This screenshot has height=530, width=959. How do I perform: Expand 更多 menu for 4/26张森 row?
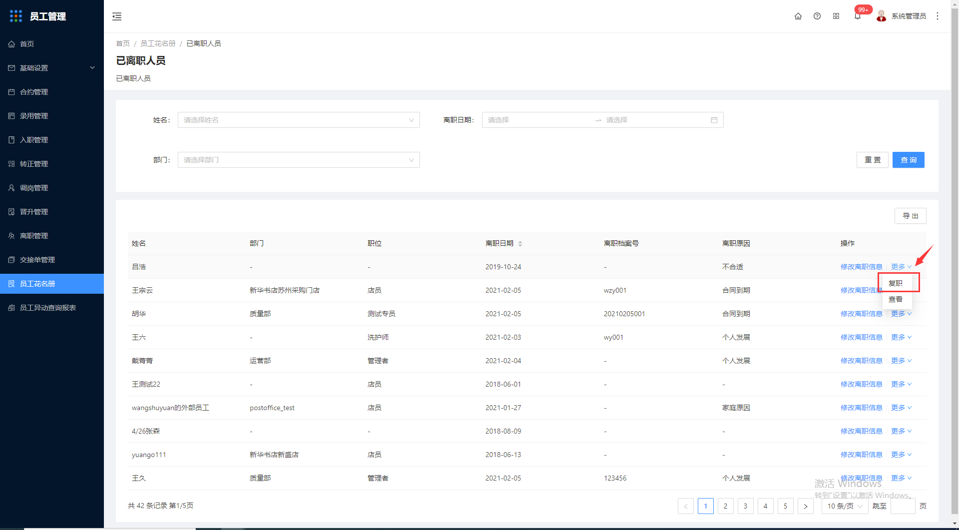click(902, 431)
